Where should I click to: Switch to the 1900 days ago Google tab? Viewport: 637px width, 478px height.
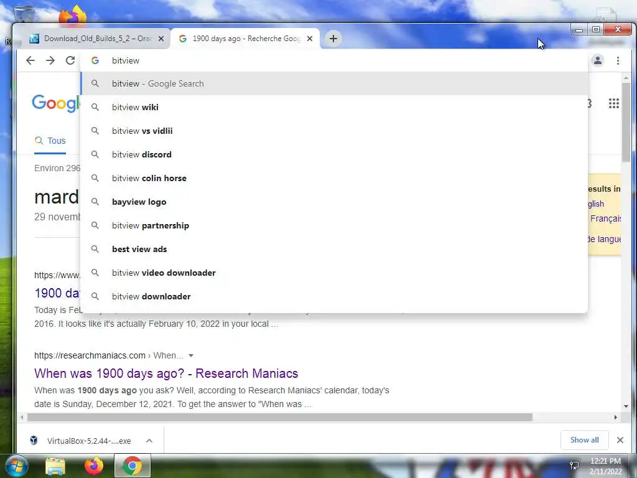point(245,39)
